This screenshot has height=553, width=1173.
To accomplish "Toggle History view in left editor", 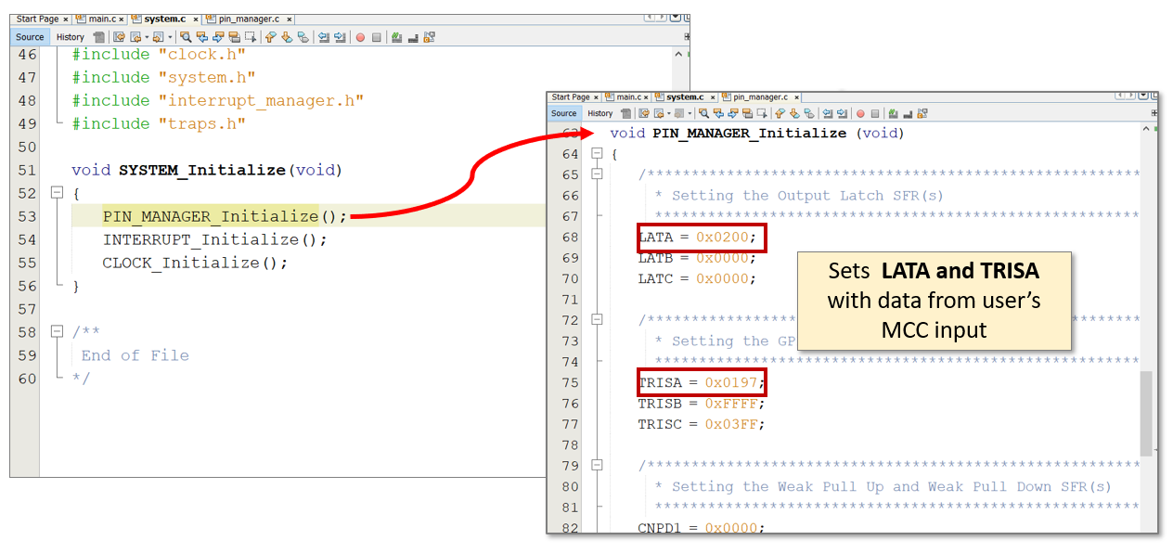I will pyautogui.click(x=71, y=37).
